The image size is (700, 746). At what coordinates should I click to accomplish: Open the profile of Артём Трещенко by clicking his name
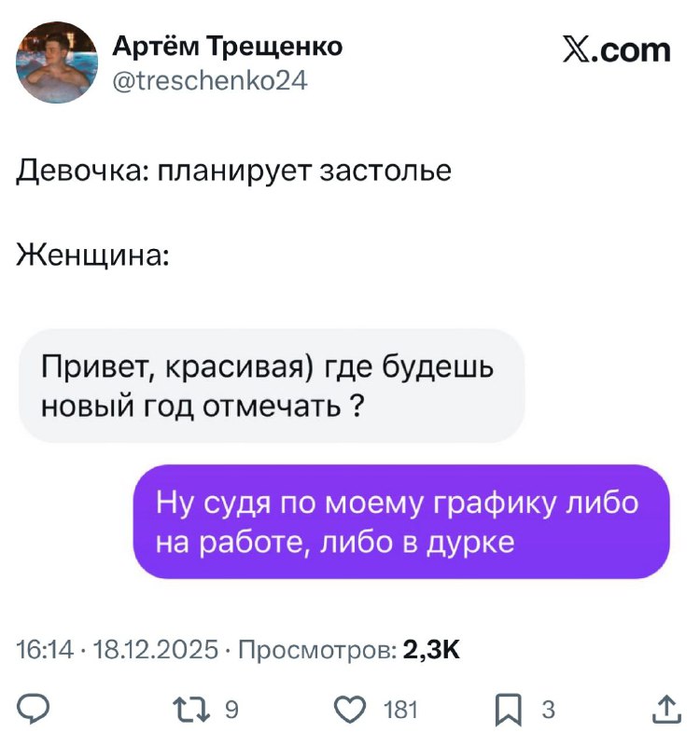pos(229,45)
